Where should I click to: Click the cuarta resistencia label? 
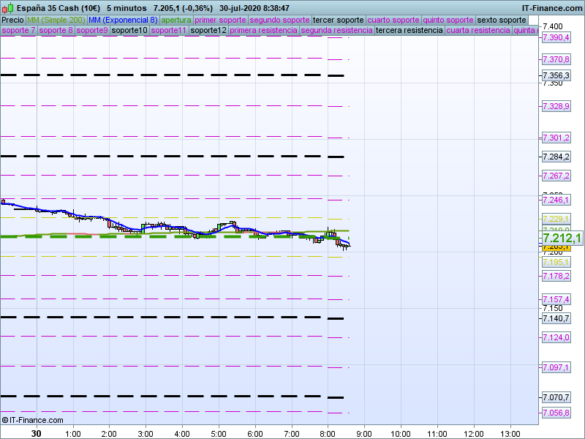pyautogui.click(x=478, y=31)
